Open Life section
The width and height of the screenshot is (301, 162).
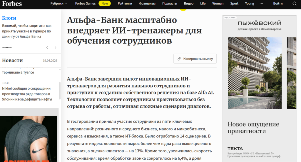[x=203, y=4]
